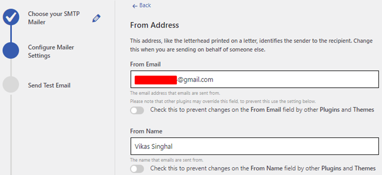This screenshot has width=382, height=175.
Task: Go to the Send Test Email step label
Action: (x=49, y=85)
